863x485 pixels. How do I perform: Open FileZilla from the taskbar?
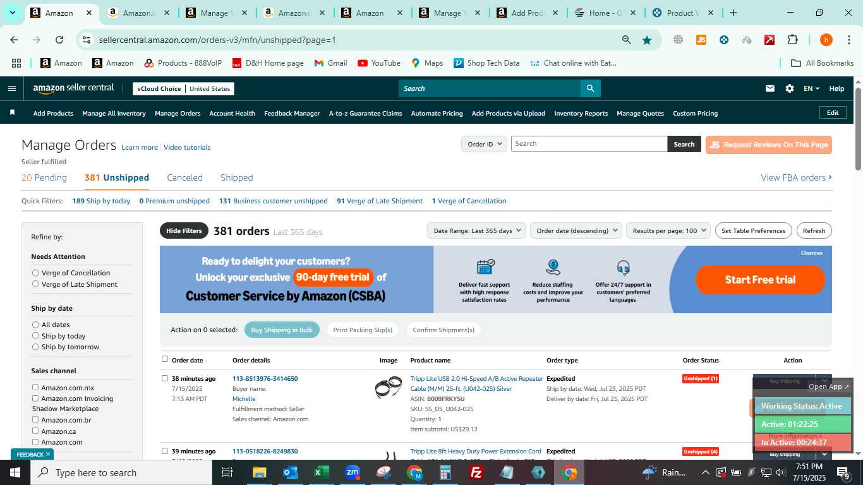pyautogui.click(x=476, y=472)
